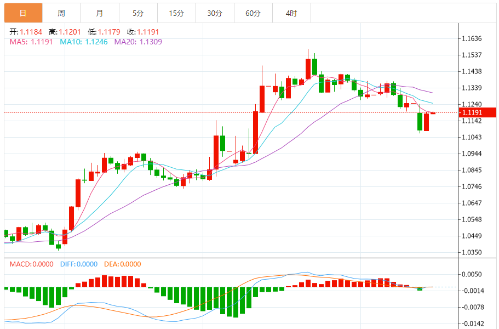Viewport: 499px width, 329px height.
Task: Click the MA5: 1.1191 indicator label
Action: (x=31, y=42)
